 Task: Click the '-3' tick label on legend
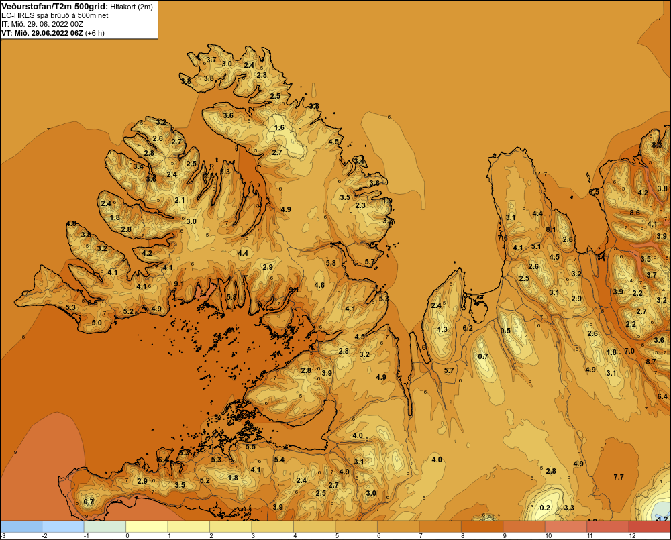3,536
